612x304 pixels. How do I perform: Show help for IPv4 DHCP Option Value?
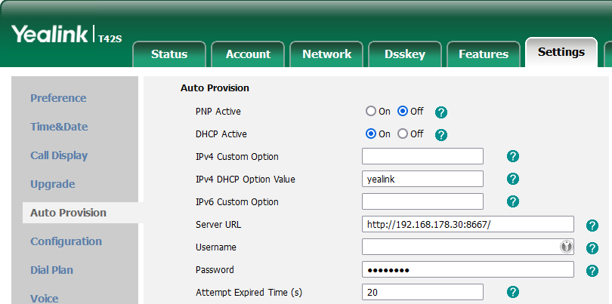[x=512, y=179]
